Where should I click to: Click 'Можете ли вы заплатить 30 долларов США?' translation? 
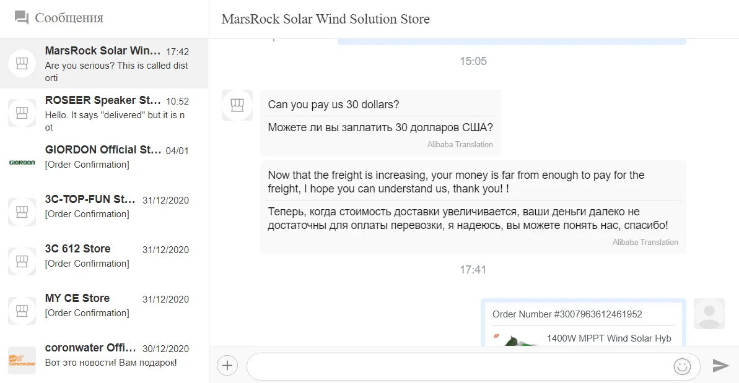click(380, 127)
